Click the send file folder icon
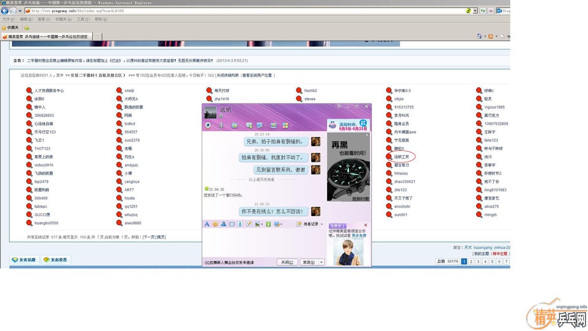Viewport: 588px width, 331px height. point(234,125)
